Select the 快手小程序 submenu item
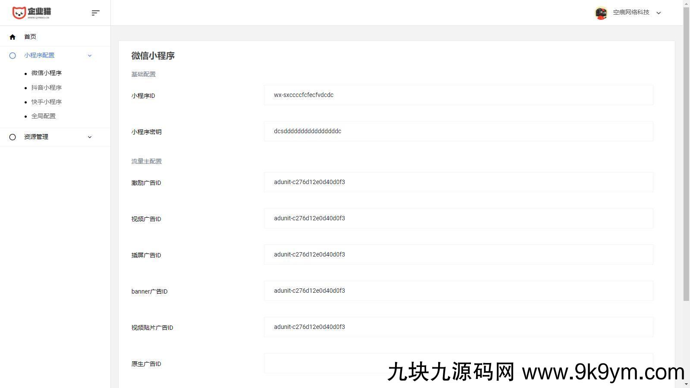 click(x=47, y=102)
